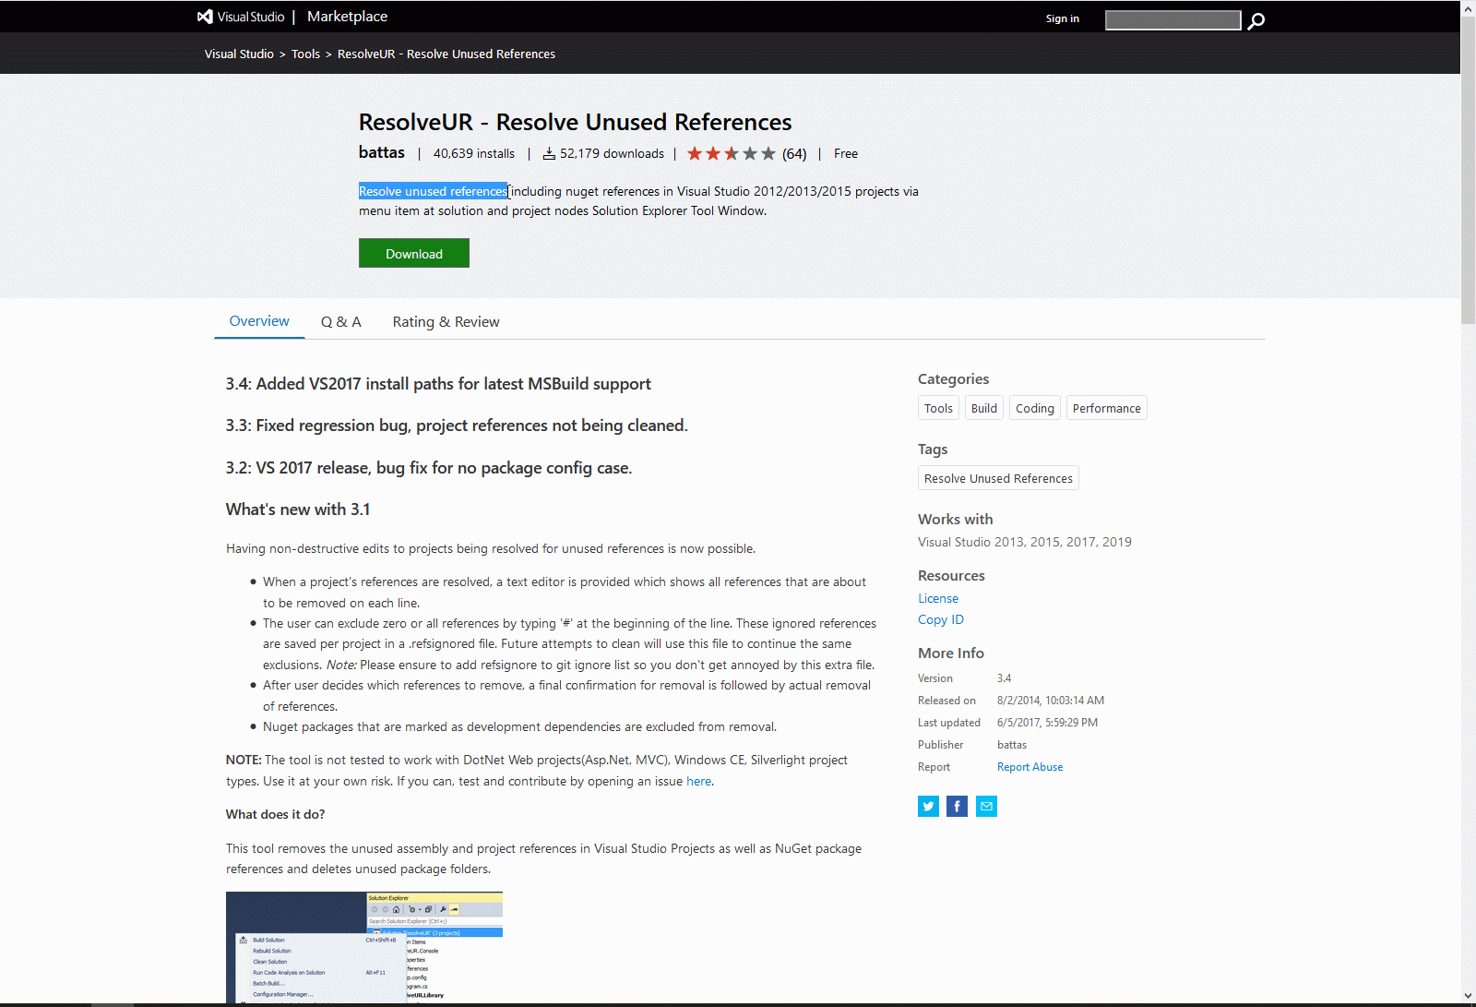Screen dimensions: 1476x1007
Task: Click the Copy ID link
Action: [941, 619]
